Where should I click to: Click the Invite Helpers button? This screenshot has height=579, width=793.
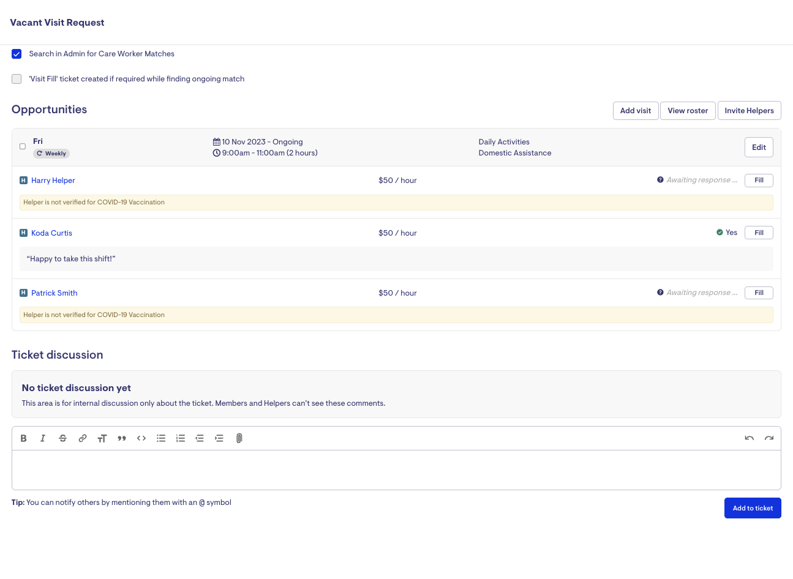749,111
